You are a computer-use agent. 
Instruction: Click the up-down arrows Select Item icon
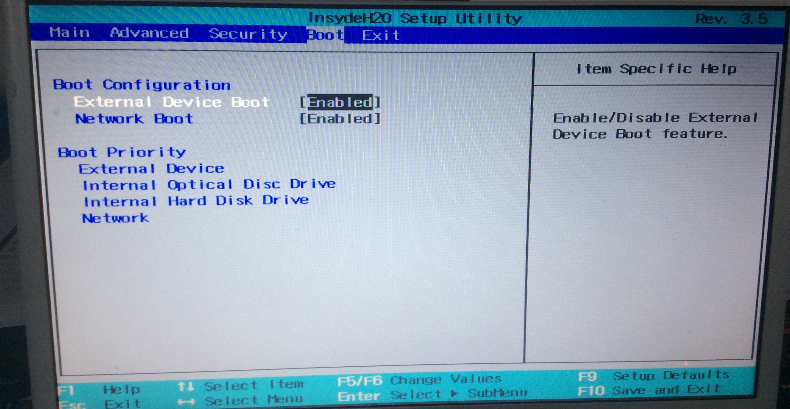click(186, 386)
